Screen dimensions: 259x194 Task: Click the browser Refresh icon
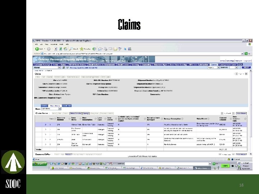pos(60,49)
